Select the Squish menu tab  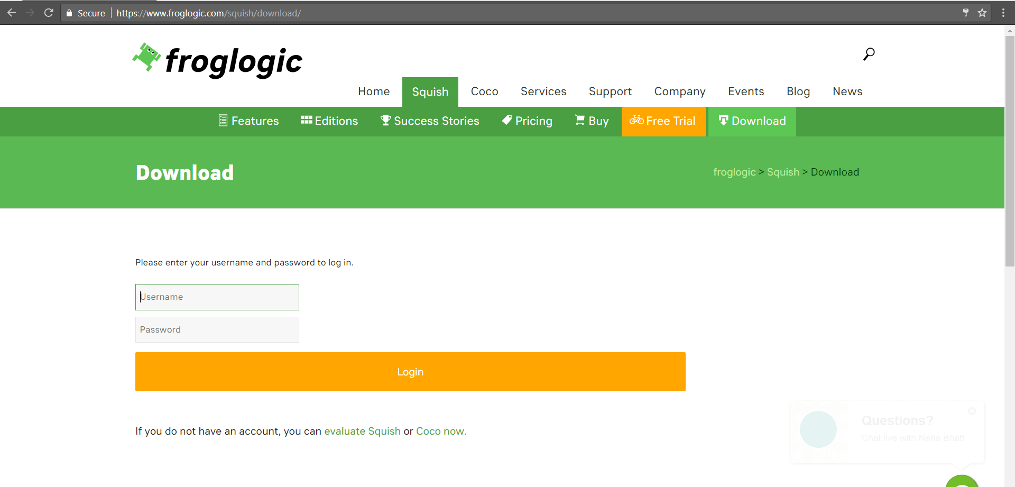pyautogui.click(x=430, y=92)
